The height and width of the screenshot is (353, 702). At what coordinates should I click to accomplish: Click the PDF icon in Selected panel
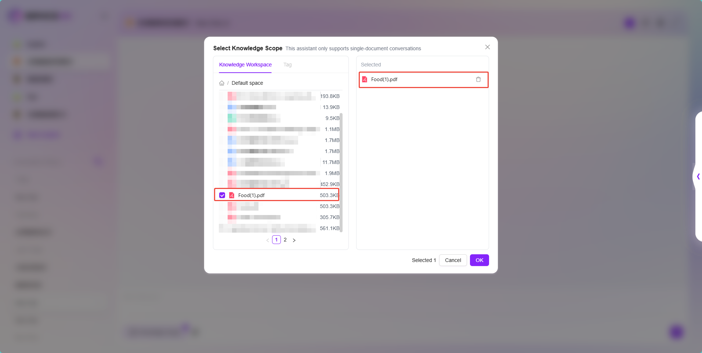[x=365, y=79]
